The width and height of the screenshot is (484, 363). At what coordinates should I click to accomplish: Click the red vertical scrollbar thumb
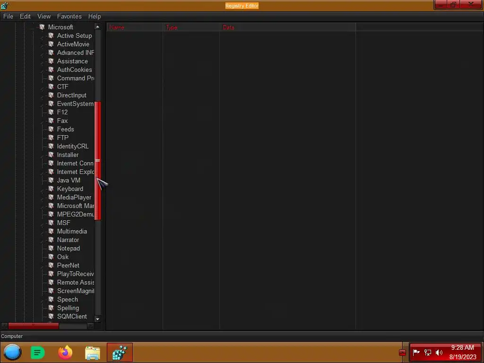tap(97, 161)
